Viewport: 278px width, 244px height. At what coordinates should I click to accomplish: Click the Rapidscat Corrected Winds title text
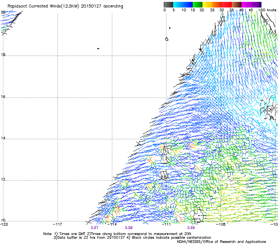65,6
